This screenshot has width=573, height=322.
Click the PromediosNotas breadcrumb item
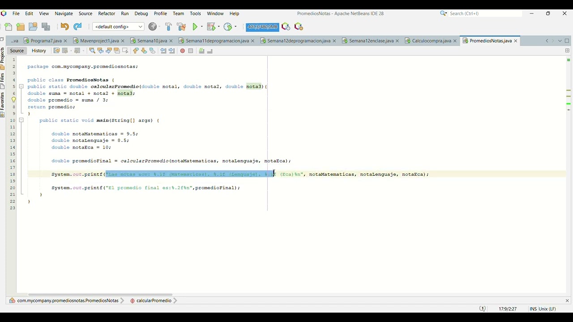click(68, 301)
